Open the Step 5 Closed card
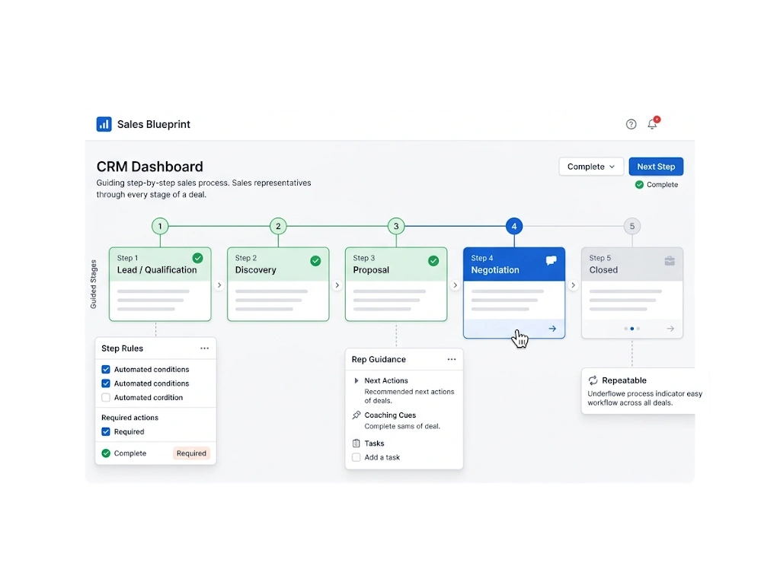 pyautogui.click(x=632, y=293)
